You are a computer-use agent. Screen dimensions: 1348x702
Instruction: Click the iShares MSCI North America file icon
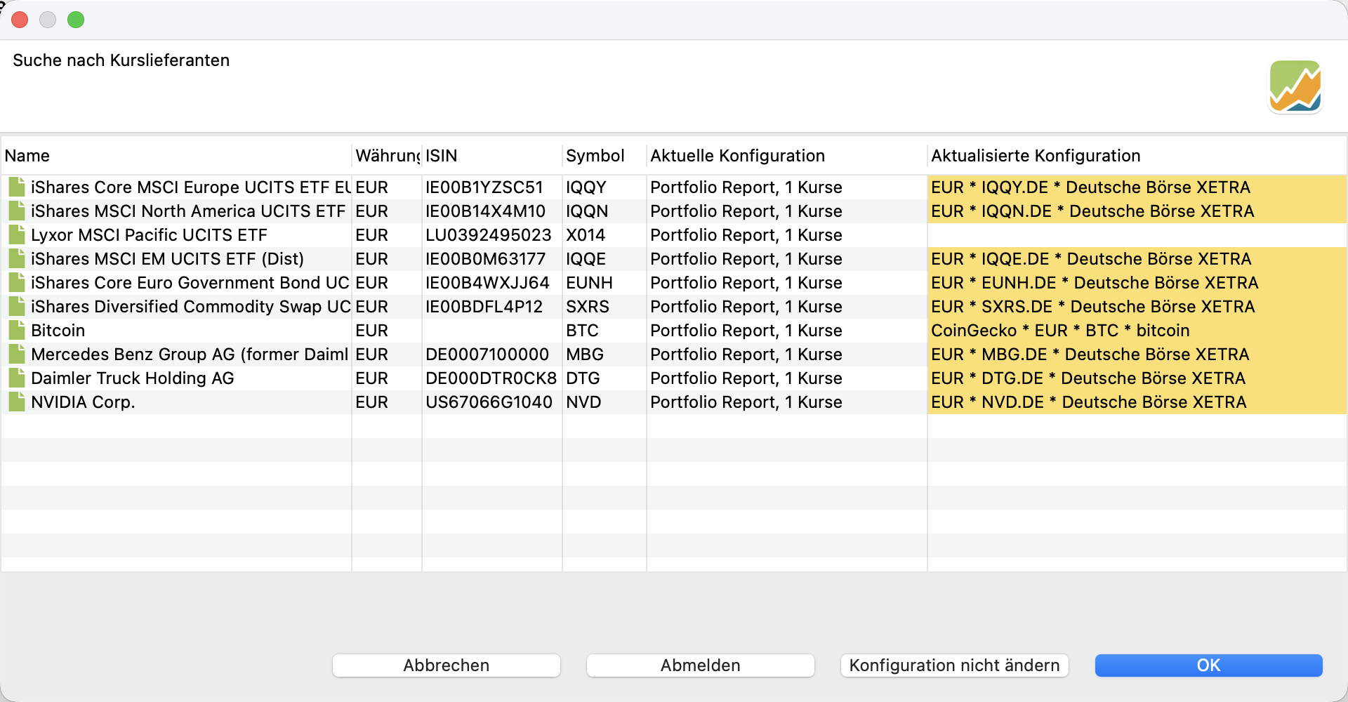[x=17, y=211]
